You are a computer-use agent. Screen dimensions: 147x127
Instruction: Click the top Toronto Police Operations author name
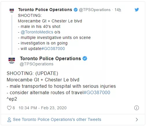click(x=45, y=10)
